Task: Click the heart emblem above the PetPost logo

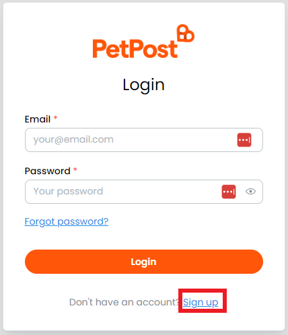Action: 186,33
